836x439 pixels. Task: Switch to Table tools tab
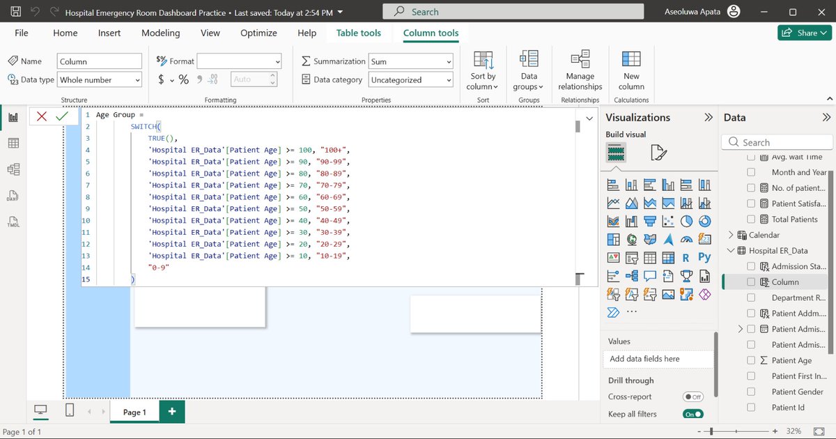click(x=359, y=33)
